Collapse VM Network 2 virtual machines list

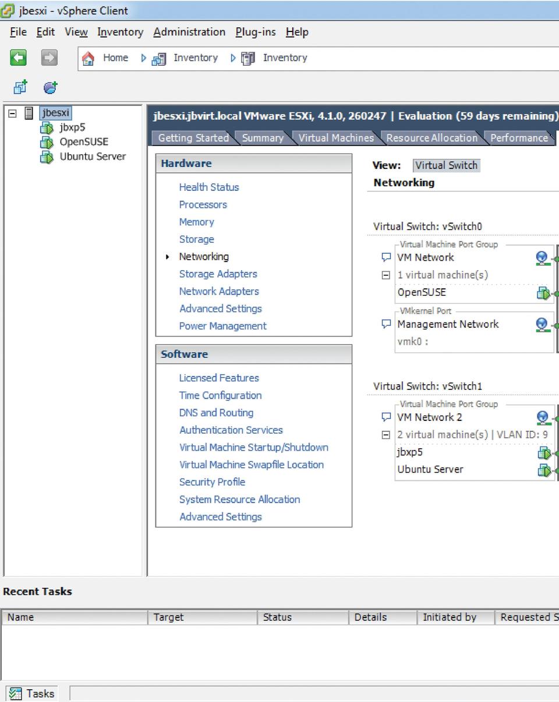click(x=385, y=435)
